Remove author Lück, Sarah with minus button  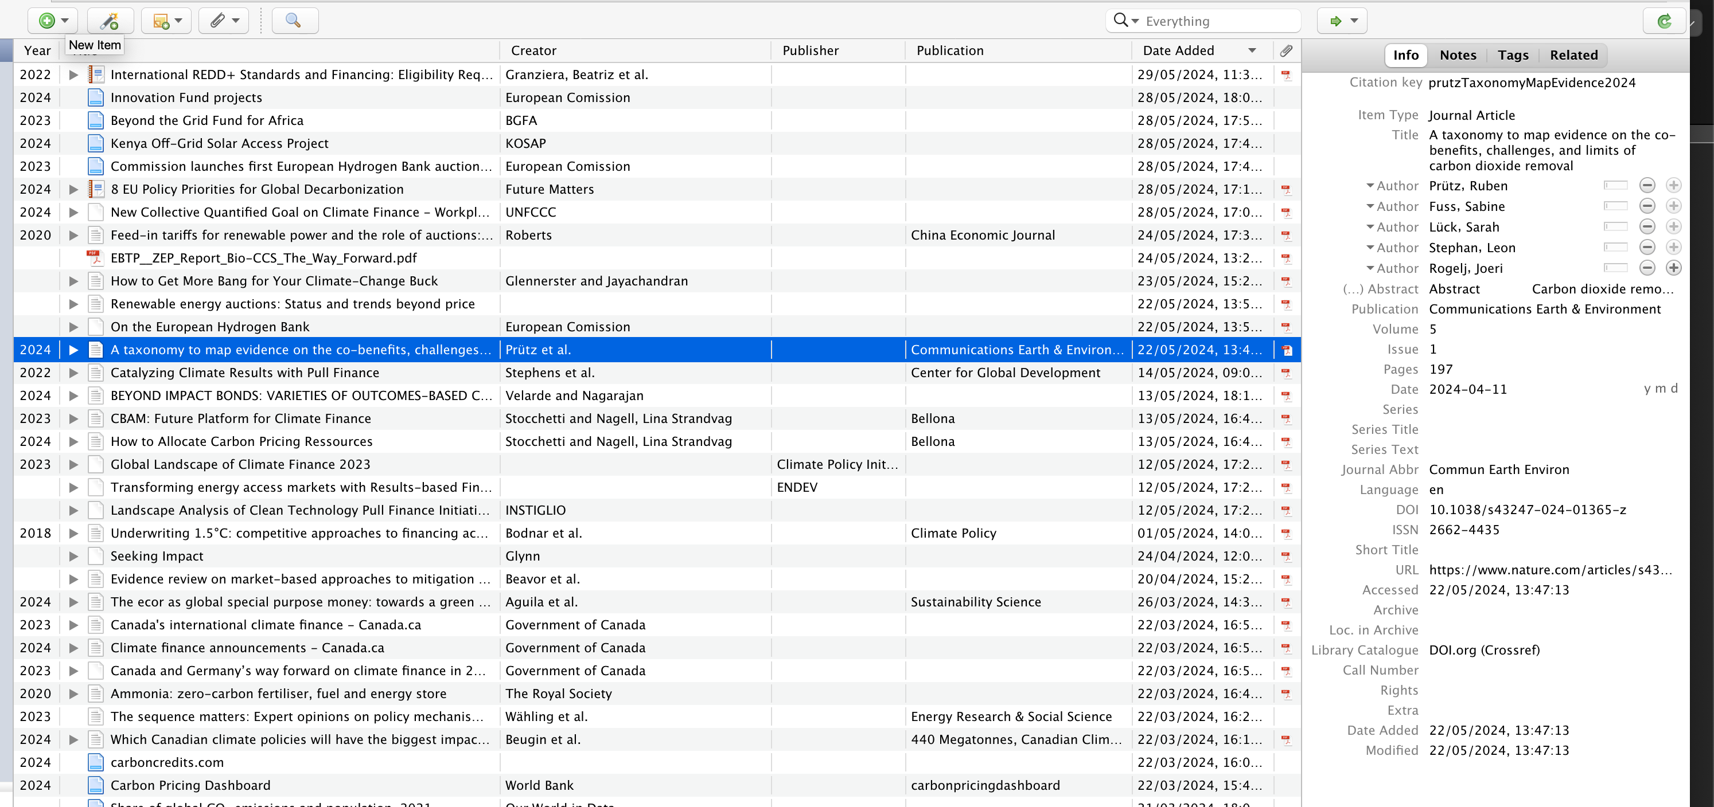pyautogui.click(x=1647, y=226)
